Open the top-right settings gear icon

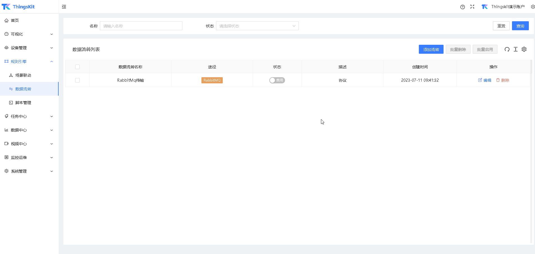(532, 7)
